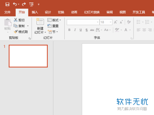Clear all formatting eraser icon
Image resolution: width=154 pixels, height=115 pixels.
coord(129,22)
